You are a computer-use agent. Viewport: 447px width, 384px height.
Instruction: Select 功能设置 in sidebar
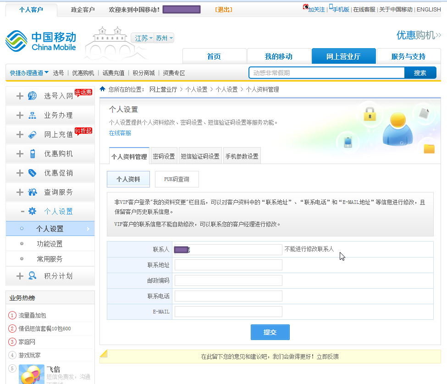point(50,244)
